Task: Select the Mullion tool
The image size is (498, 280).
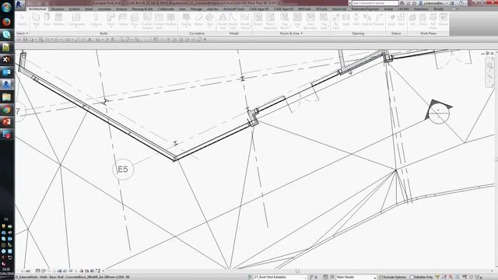Action: coord(171,19)
